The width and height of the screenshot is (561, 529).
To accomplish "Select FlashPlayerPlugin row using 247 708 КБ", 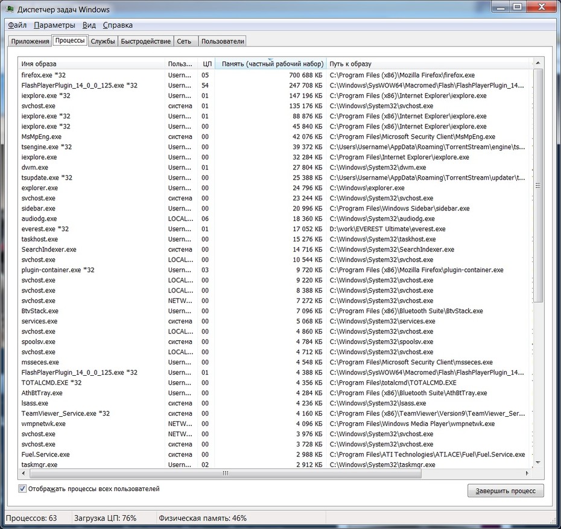I will click(x=275, y=86).
